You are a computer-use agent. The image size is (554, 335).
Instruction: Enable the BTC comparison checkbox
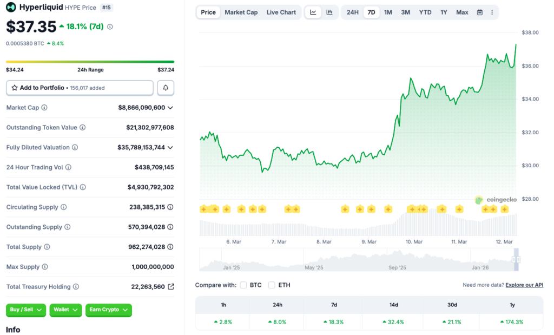[243, 285]
